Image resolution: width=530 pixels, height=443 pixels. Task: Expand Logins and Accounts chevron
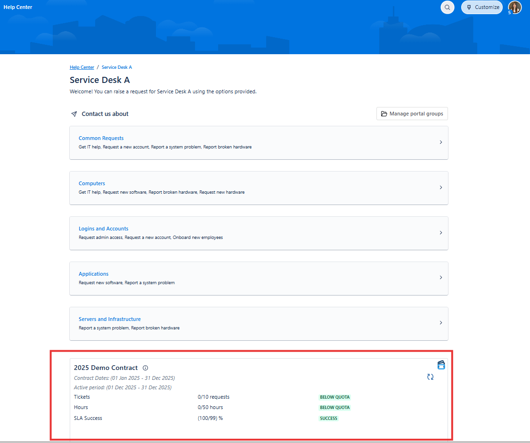tap(440, 233)
